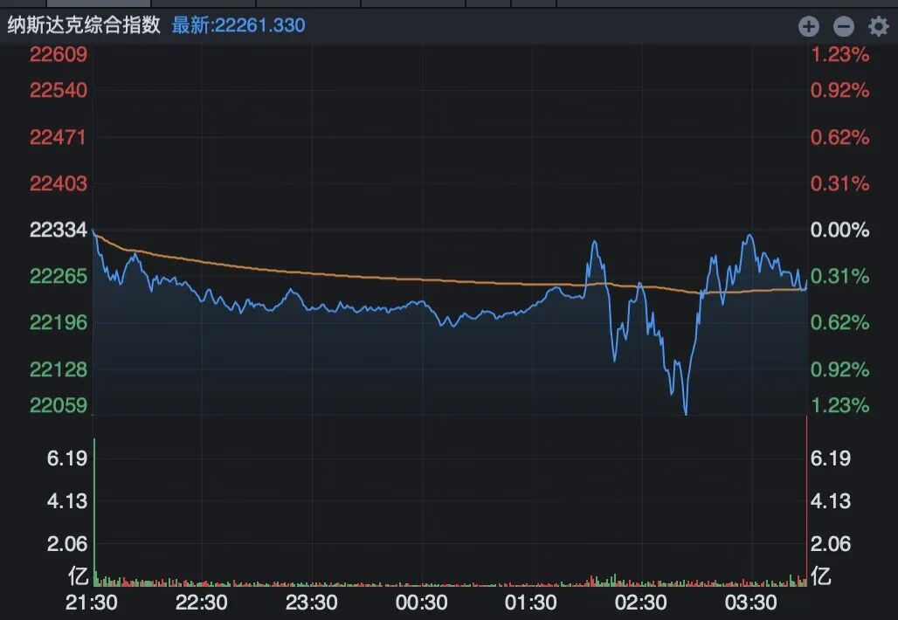Zoom in the chart with plus icon
The height and width of the screenshot is (620, 898).
[x=809, y=26]
